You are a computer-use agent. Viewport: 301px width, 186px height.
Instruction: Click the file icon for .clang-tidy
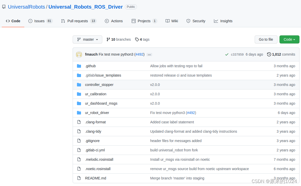click(x=79, y=131)
